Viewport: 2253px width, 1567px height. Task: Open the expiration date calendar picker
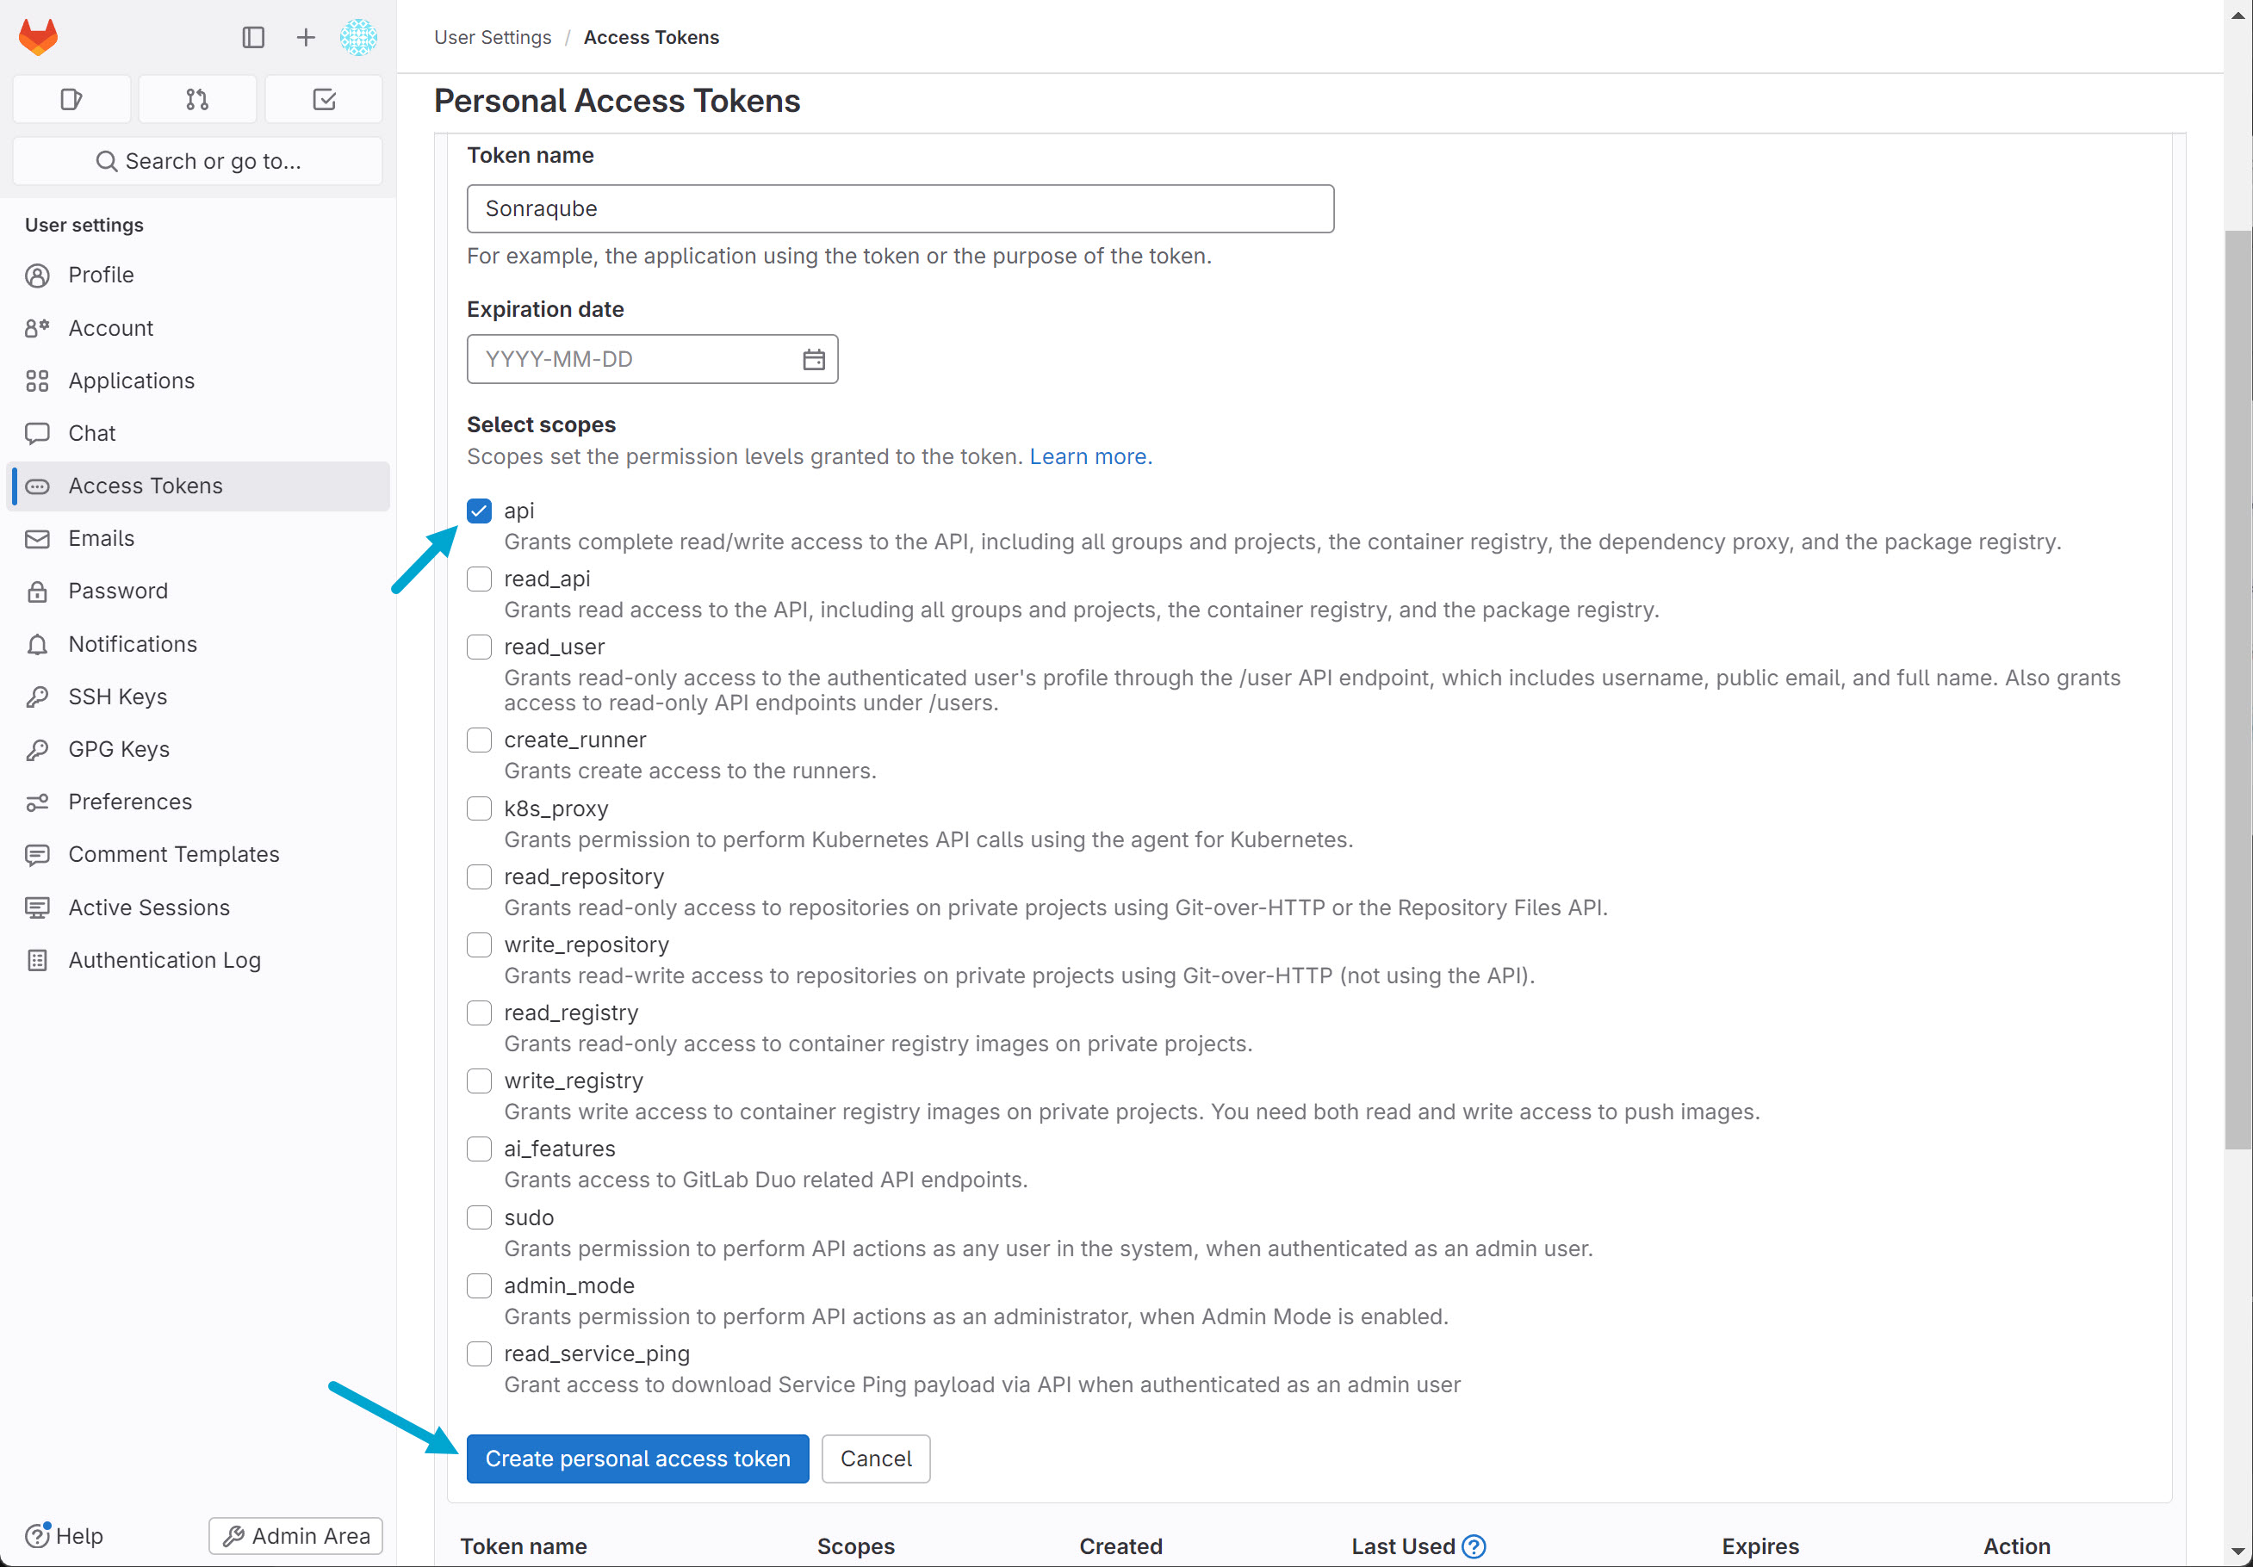point(814,359)
